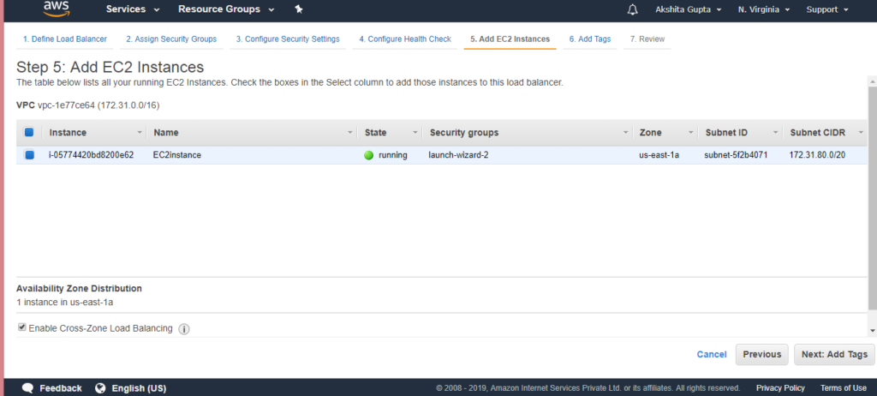Disable Enable Cross-Zone Load Balancing checkbox
877x396 pixels.
21,327
